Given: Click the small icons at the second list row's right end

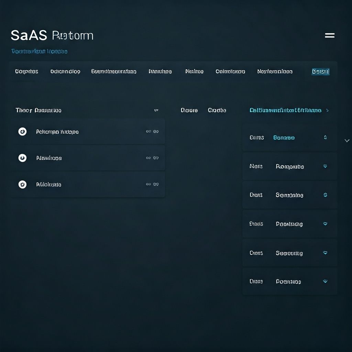Looking at the screenshot, I should click(x=152, y=158).
